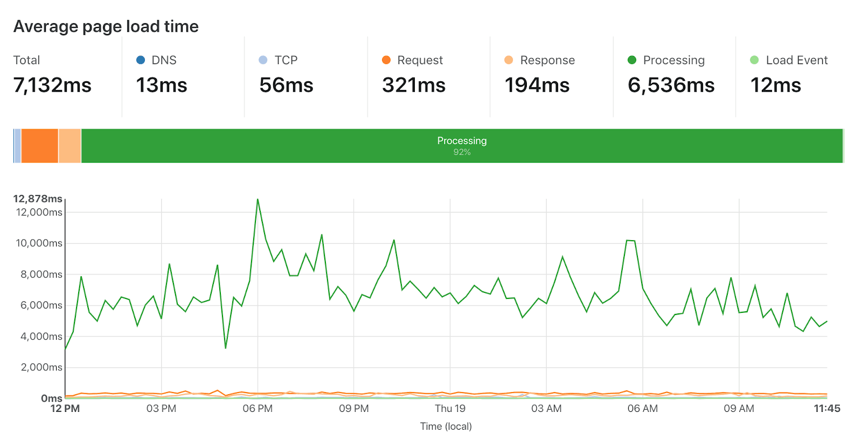This screenshot has height=441, width=862.
Task: Click the peach Response bar segment
Action: click(x=69, y=146)
